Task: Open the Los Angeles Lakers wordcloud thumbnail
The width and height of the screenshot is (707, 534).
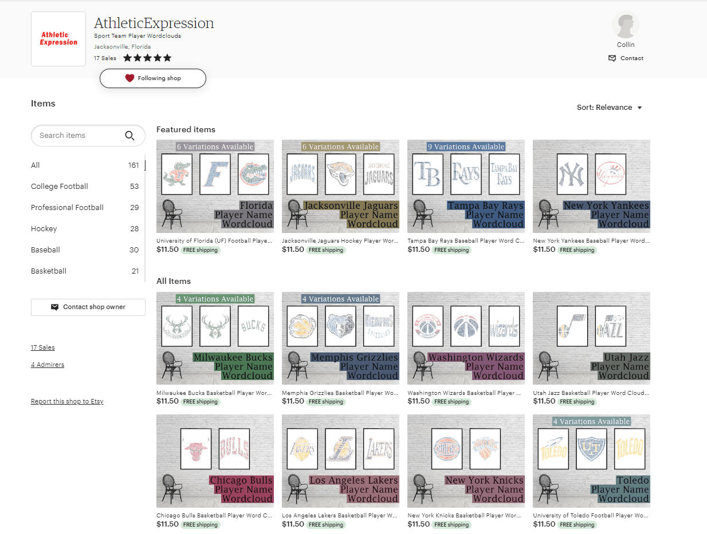Action: pos(340,461)
